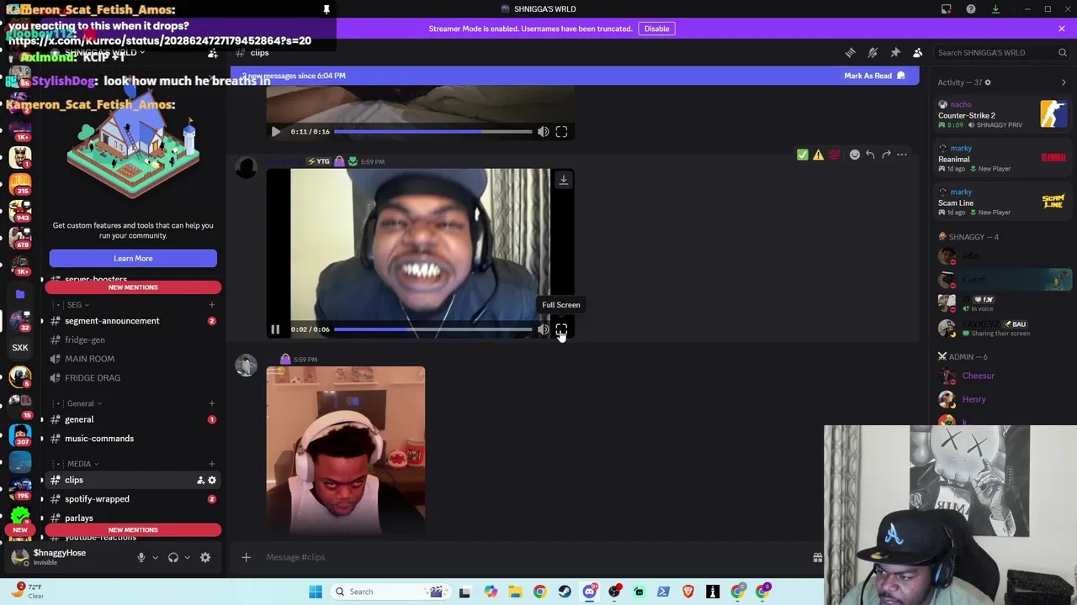Open the Reanimal activity card
This screenshot has height=605, width=1077.
pyautogui.click(x=1003, y=158)
